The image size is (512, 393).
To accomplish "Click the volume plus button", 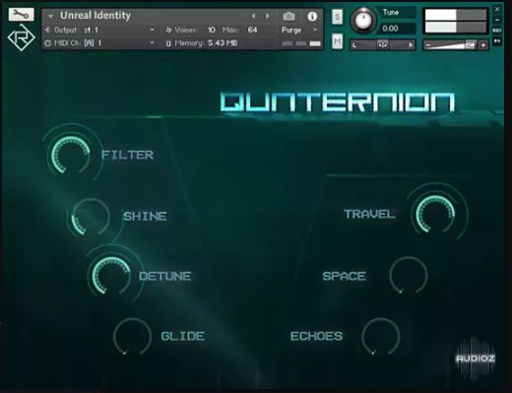I will point(483,45).
